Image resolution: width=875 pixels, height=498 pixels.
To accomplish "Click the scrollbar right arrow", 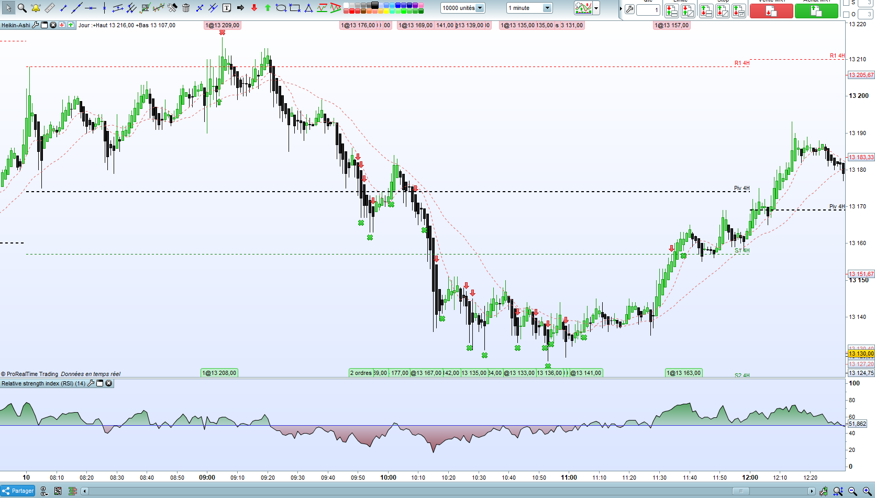I will (x=812, y=491).
